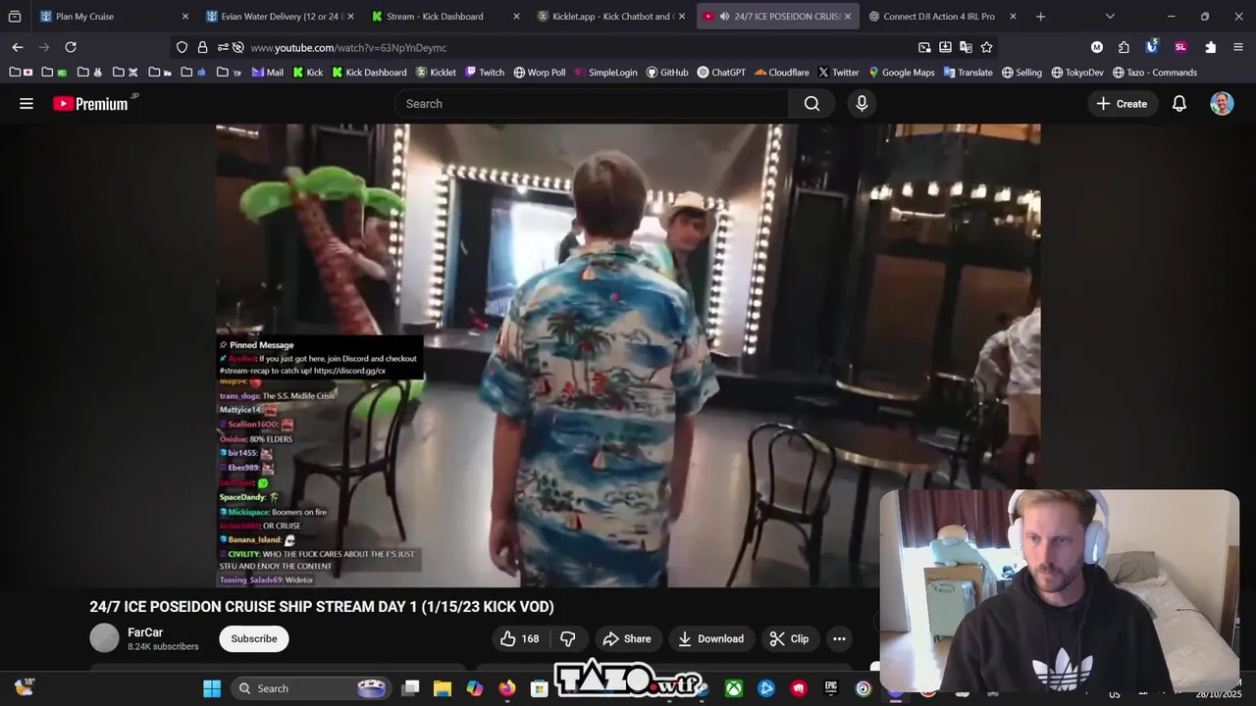
Task: Open the YouTube guide hamburger menu
Action: click(x=26, y=103)
